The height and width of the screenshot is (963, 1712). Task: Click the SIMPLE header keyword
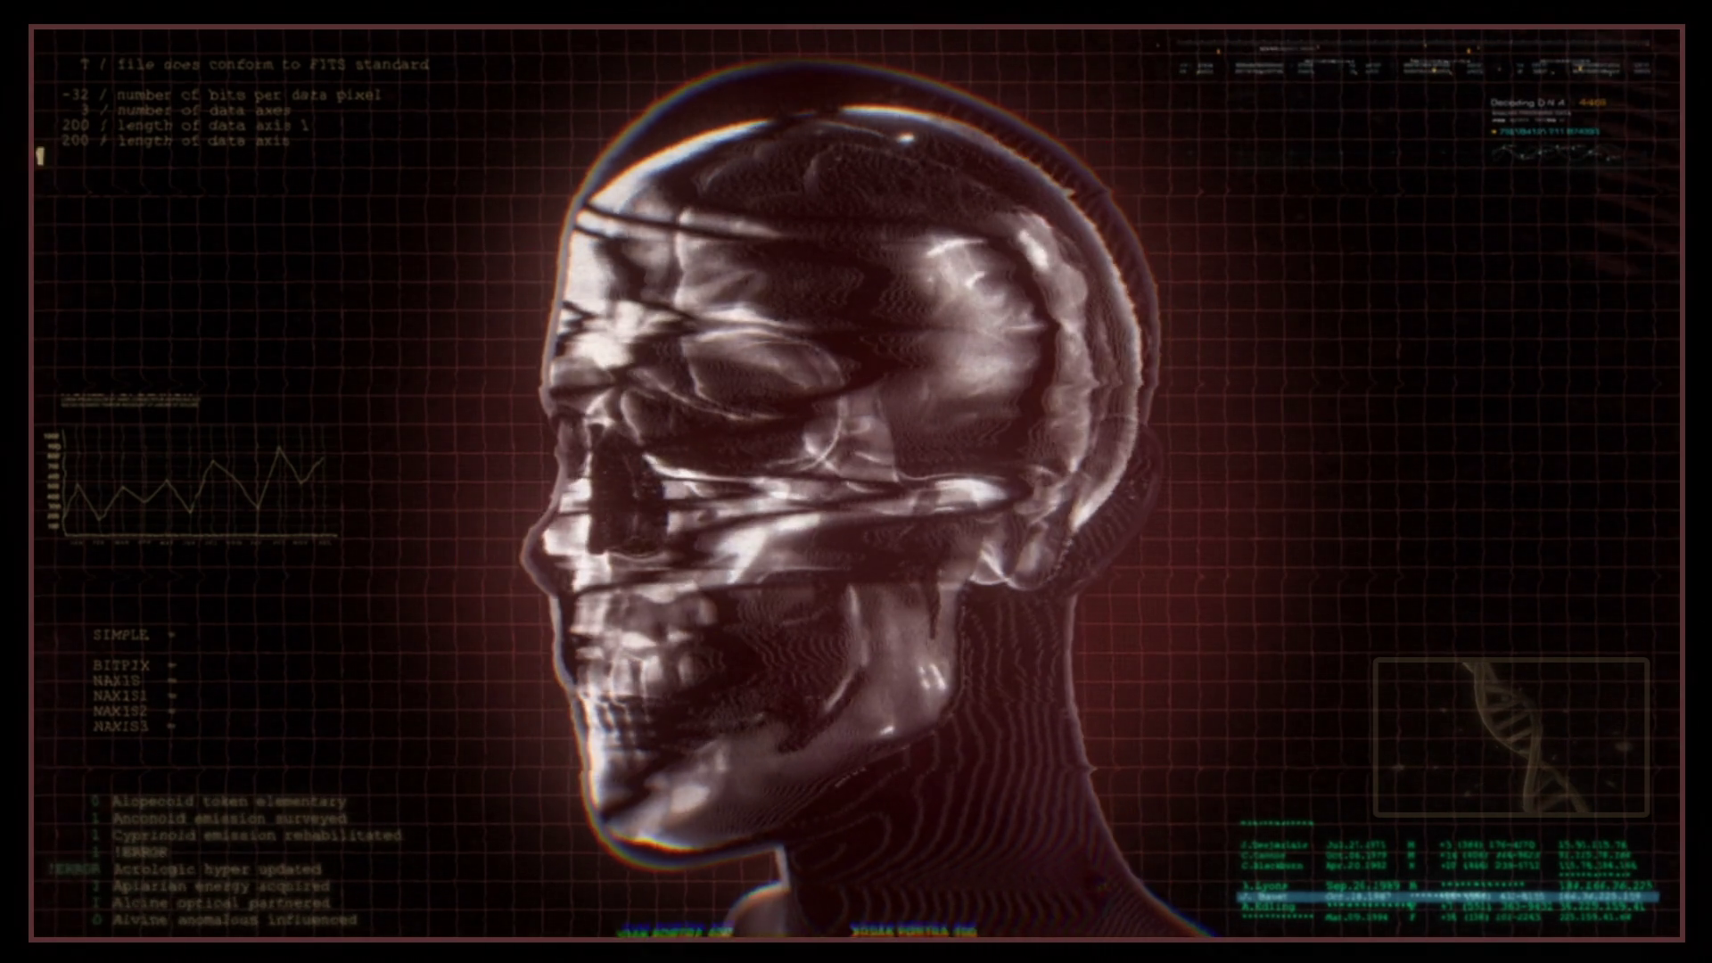click(x=120, y=635)
